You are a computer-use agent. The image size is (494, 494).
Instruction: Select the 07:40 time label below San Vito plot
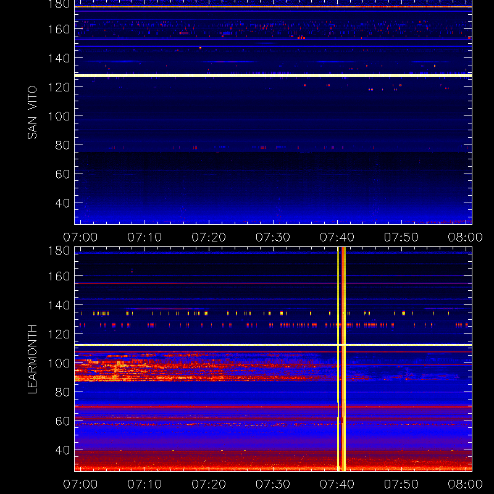(337, 237)
